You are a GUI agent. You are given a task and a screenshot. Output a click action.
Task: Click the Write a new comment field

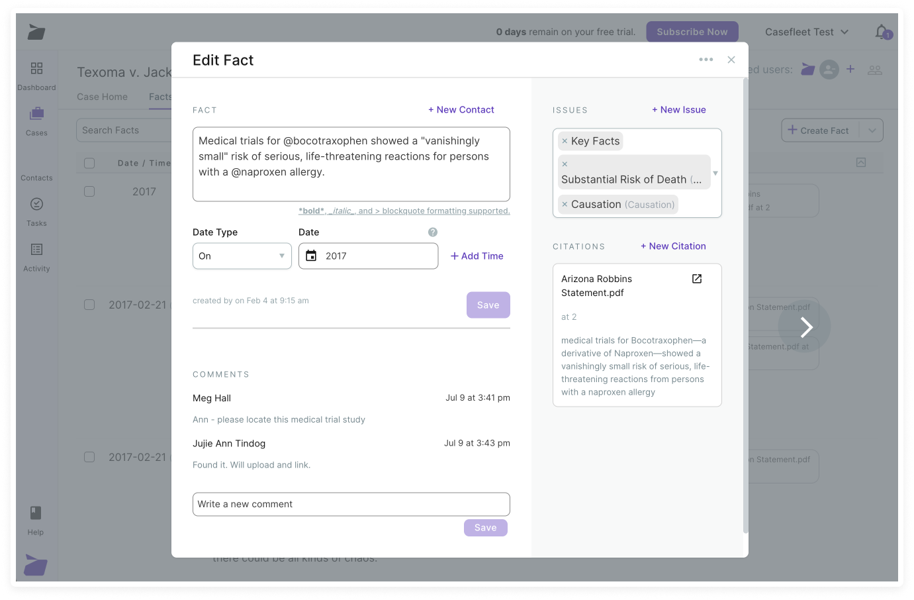pos(351,504)
